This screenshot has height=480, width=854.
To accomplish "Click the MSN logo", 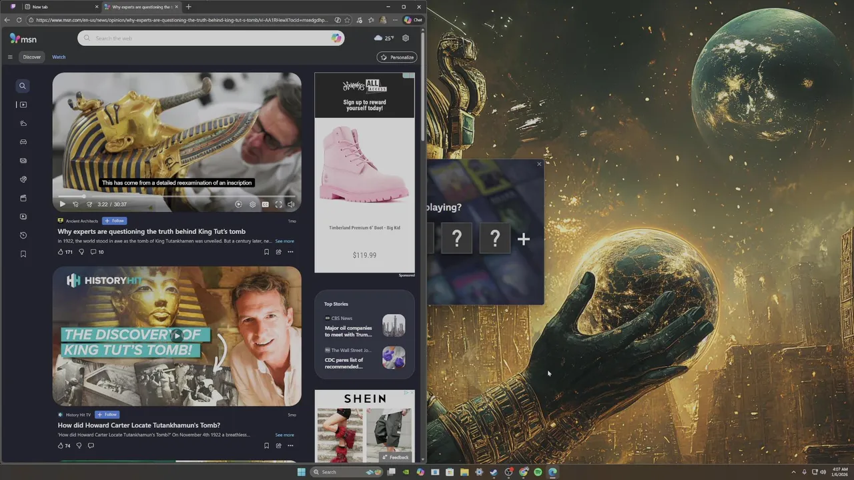I will point(23,39).
